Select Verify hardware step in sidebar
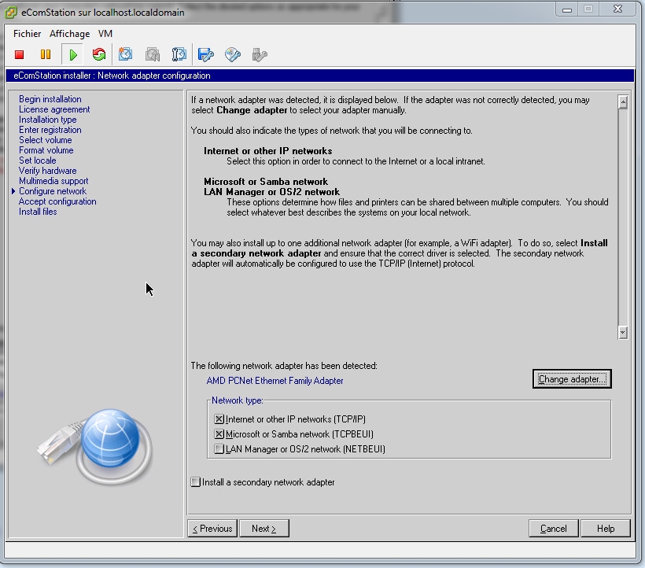 pyautogui.click(x=48, y=171)
